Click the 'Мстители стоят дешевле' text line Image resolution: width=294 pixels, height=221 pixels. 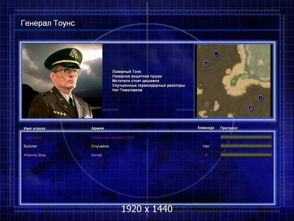point(136,81)
